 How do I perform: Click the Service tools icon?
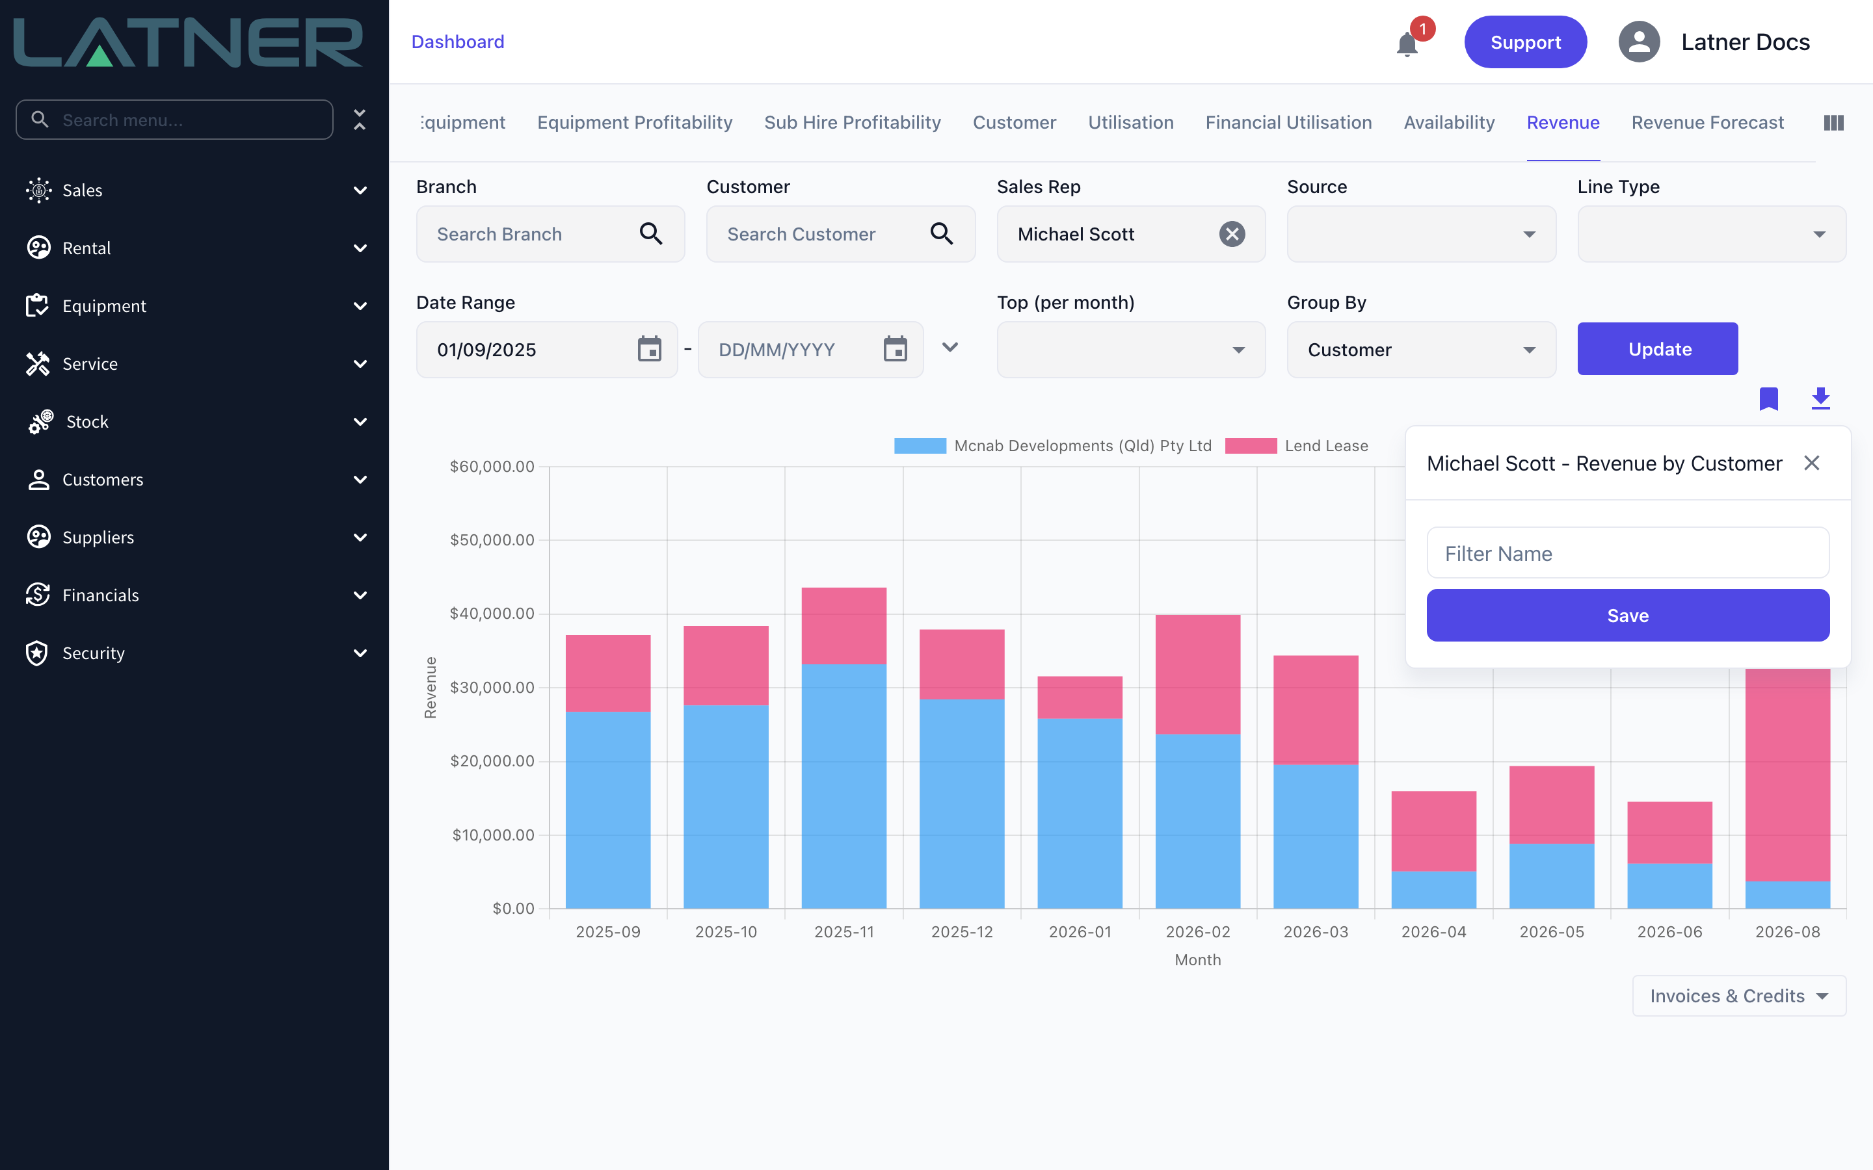point(38,364)
